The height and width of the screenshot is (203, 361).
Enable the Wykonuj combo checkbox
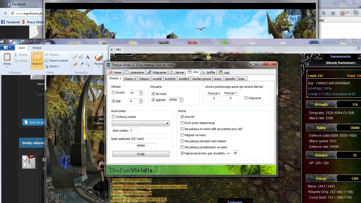113,117
